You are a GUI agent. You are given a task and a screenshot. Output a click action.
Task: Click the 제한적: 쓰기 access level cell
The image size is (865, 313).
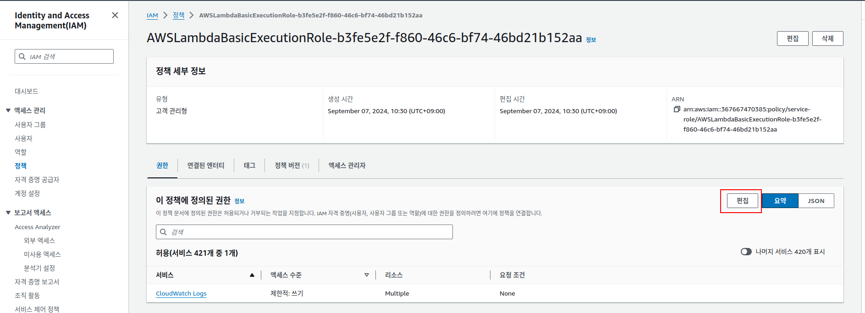click(287, 293)
